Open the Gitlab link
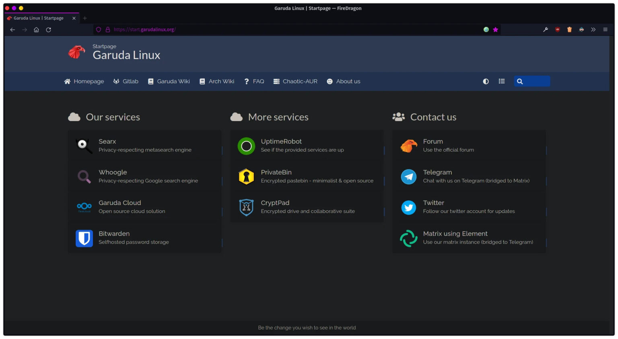Viewport: 618px width, 339px height. pyautogui.click(x=126, y=81)
